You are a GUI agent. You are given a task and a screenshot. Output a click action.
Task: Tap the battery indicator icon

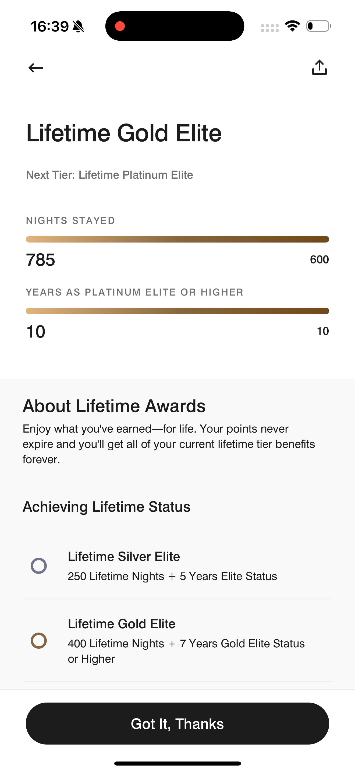(x=318, y=26)
